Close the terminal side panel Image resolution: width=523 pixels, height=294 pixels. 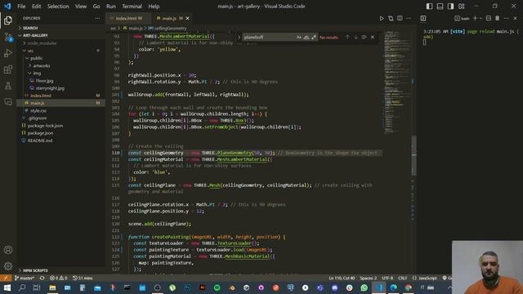click(515, 18)
